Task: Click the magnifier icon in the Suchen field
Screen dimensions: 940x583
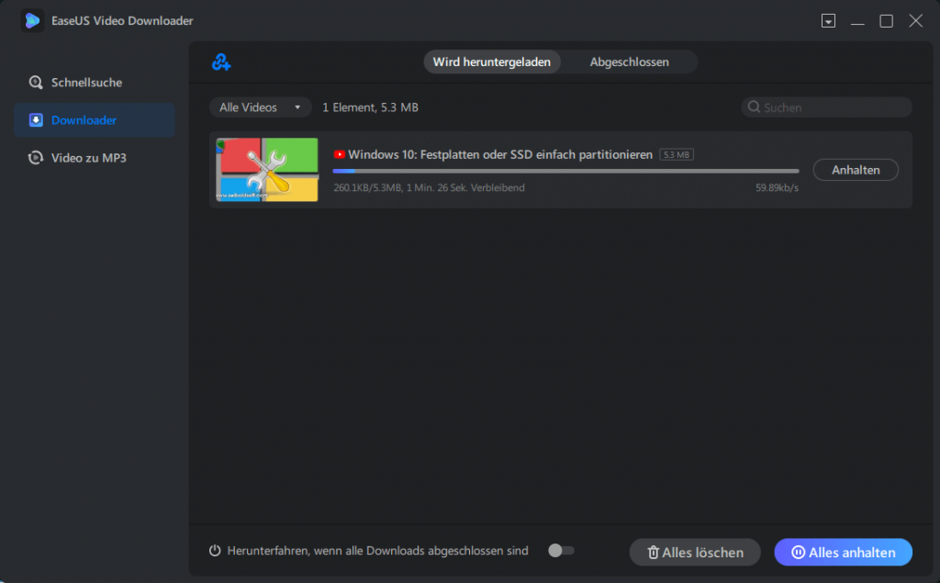Action: pos(753,107)
